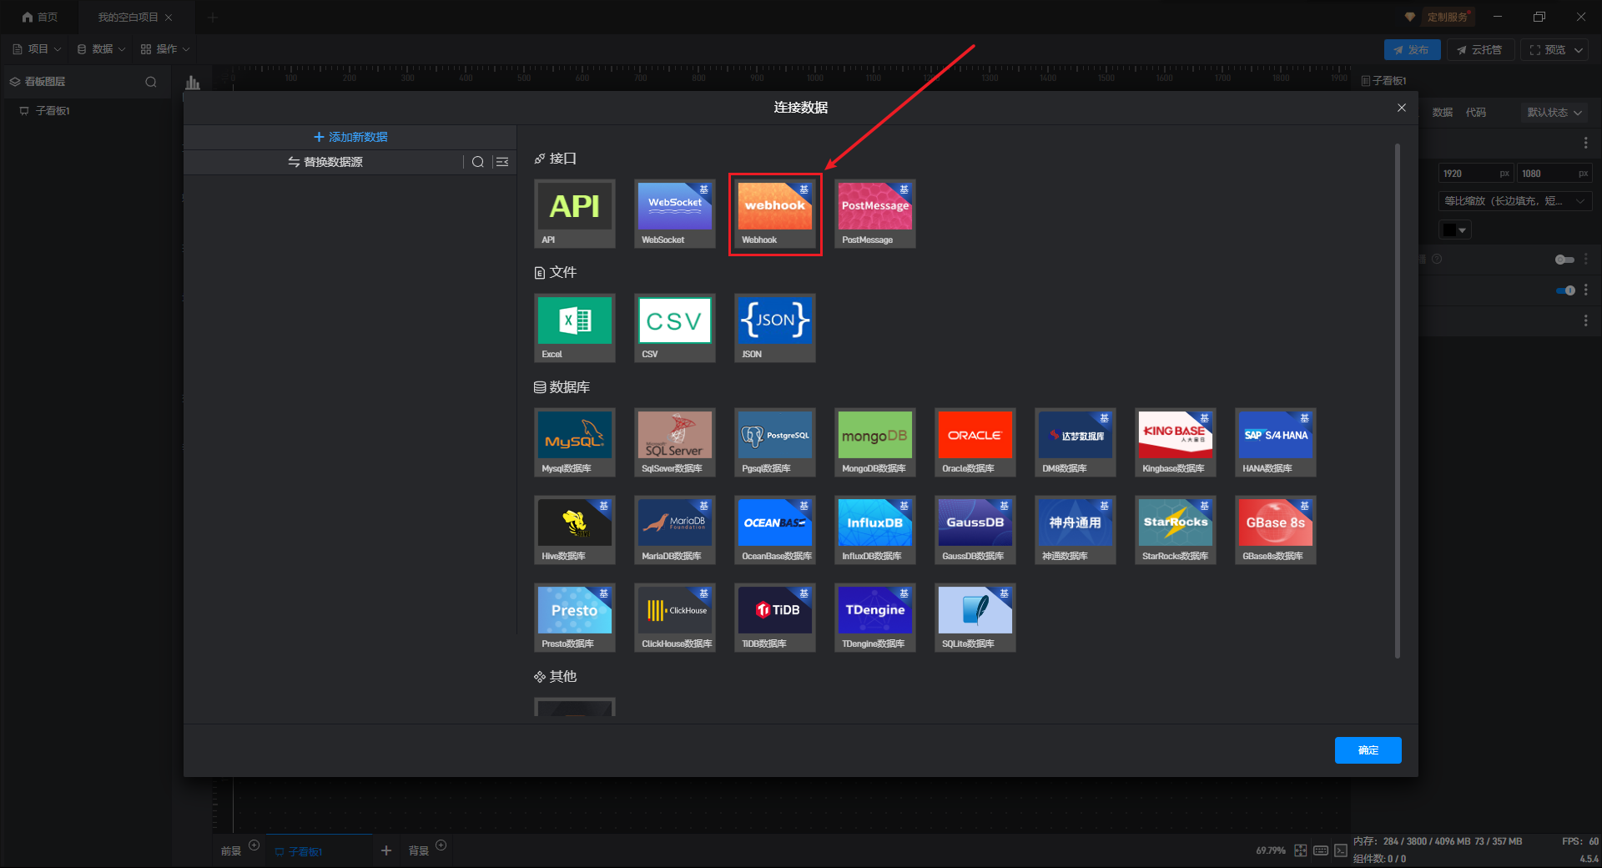This screenshot has width=1602, height=868.
Task: Close the 连接数据 dialog
Action: tap(1402, 108)
